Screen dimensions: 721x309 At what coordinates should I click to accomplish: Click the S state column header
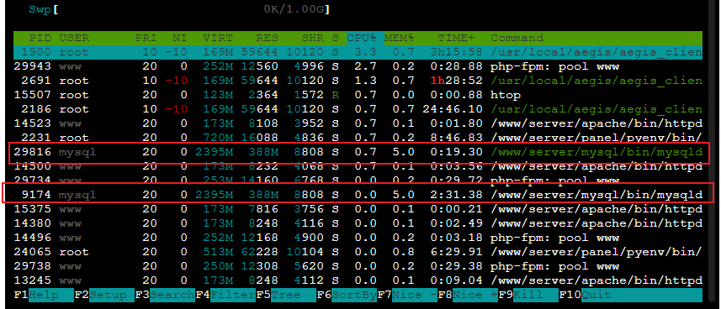335,38
